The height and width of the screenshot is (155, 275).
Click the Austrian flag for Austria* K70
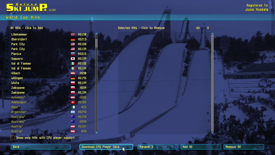coord(73,131)
